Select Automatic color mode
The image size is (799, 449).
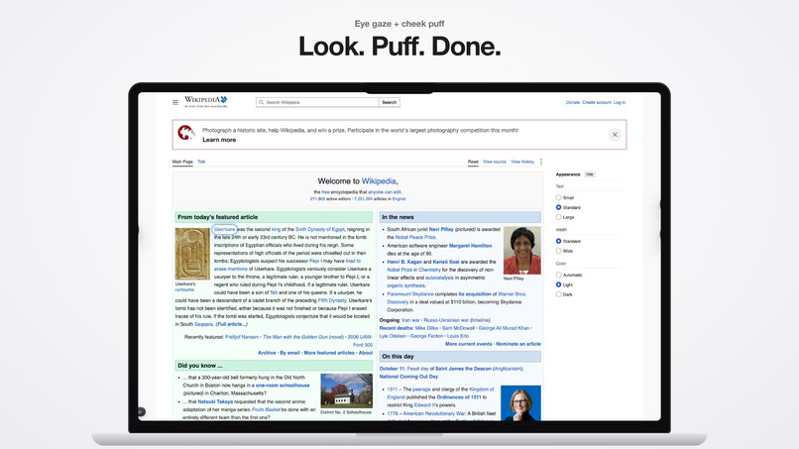pos(558,275)
